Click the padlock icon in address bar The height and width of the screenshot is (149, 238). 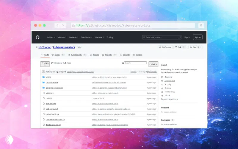point(73,25)
